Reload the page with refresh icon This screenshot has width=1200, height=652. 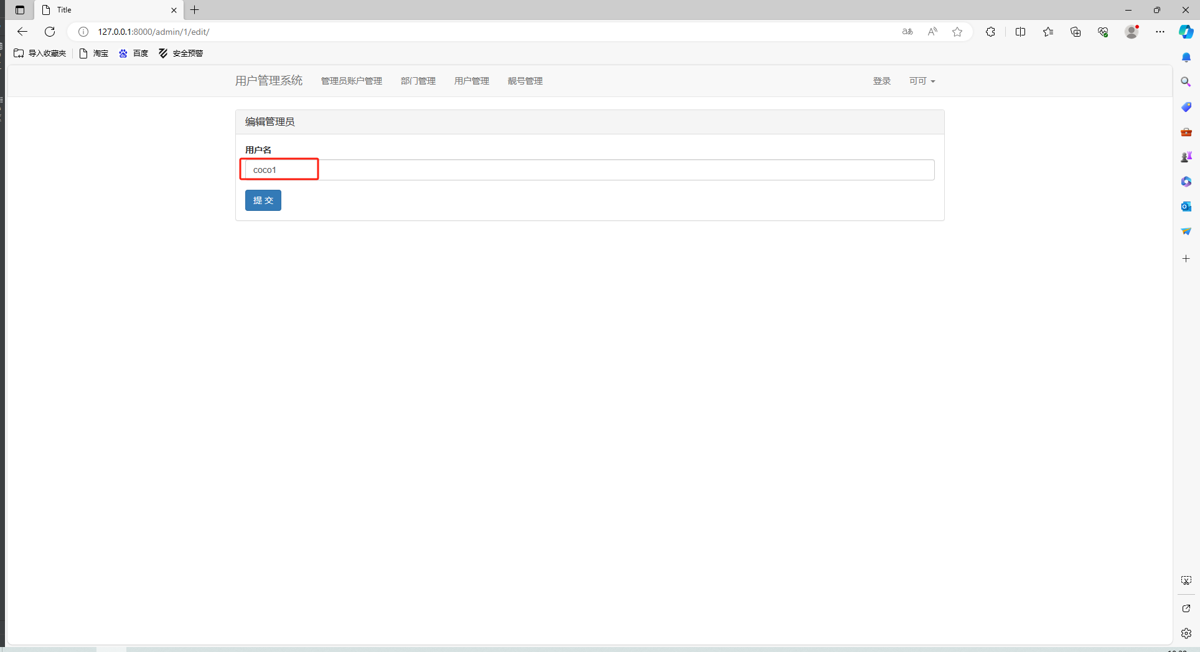click(x=50, y=32)
